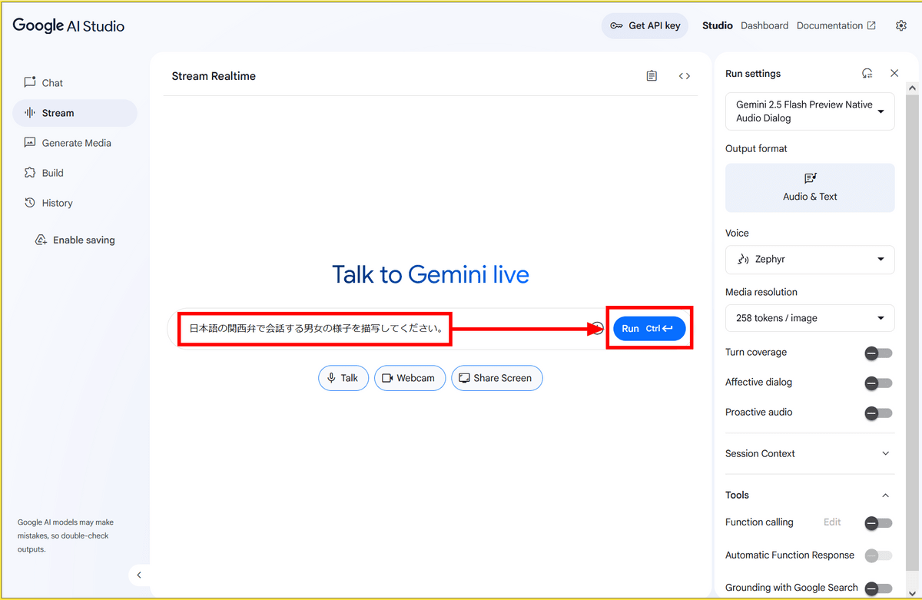Click the Get code brackets icon
922x600 pixels.
point(684,76)
